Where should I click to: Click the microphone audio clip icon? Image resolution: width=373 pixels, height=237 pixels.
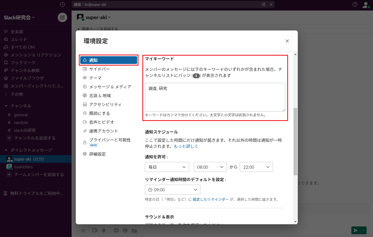(104, 230)
